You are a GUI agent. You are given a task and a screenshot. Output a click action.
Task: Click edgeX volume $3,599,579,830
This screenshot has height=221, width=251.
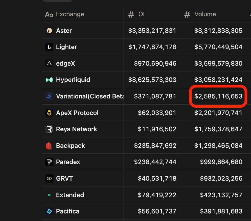point(218,63)
